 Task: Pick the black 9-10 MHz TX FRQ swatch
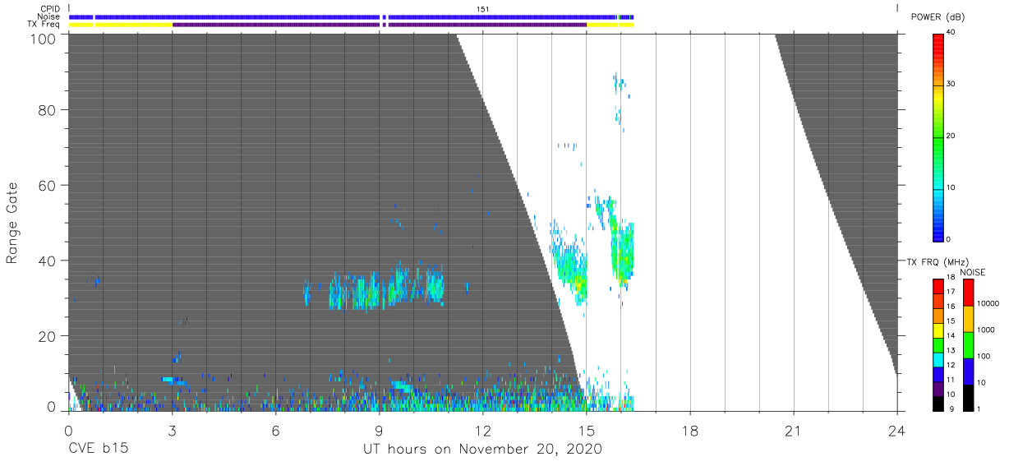coord(938,402)
